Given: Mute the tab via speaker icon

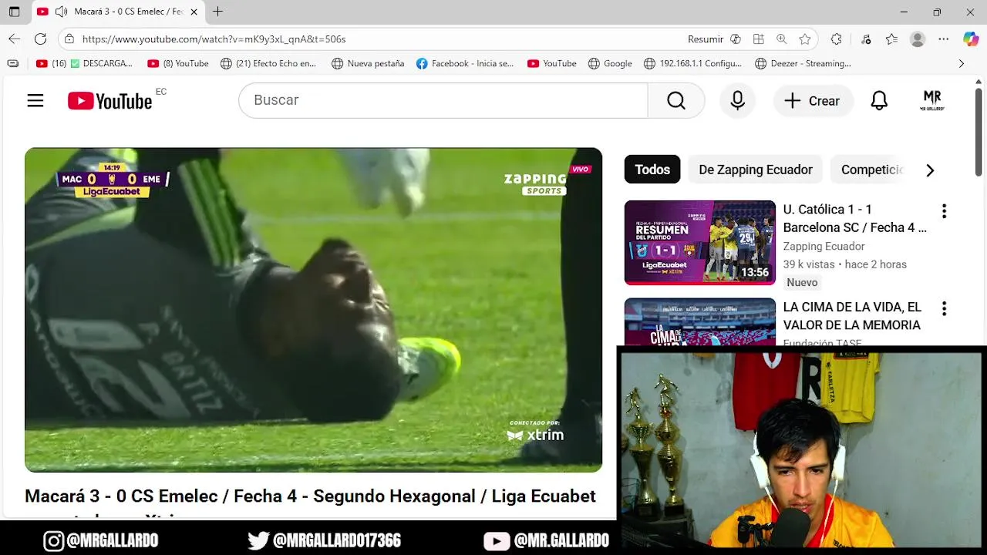Looking at the screenshot, I should coord(61,12).
